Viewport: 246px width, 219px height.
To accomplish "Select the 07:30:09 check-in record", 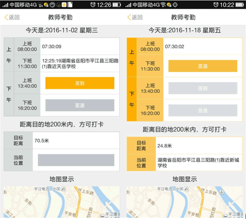I will click(x=52, y=46).
